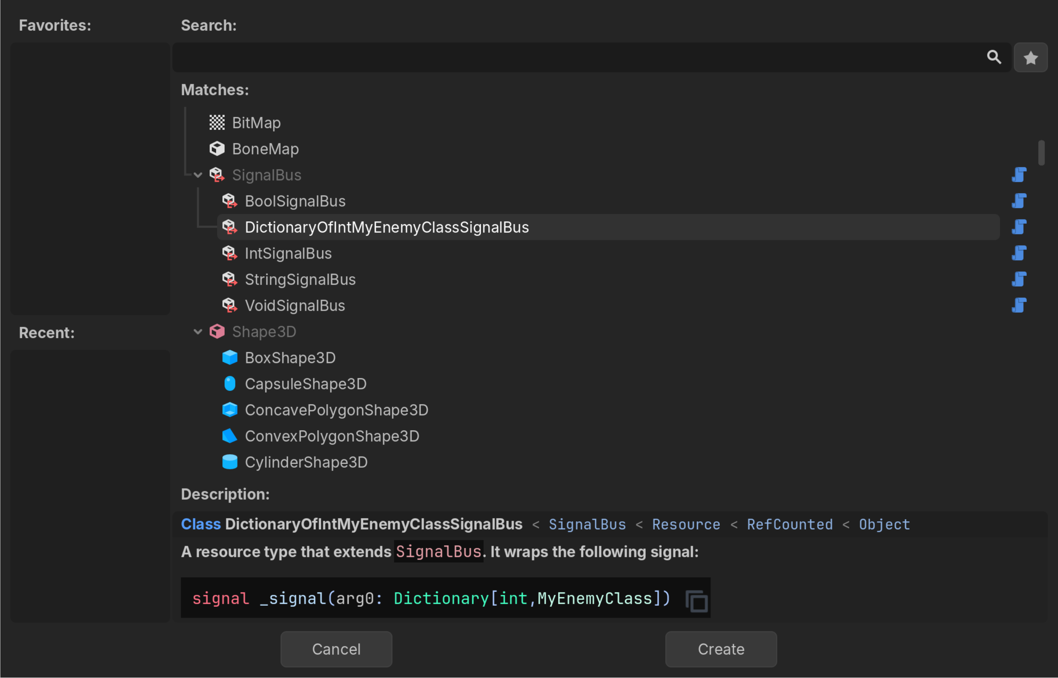Click the BitMap checkered icon

(217, 122)
